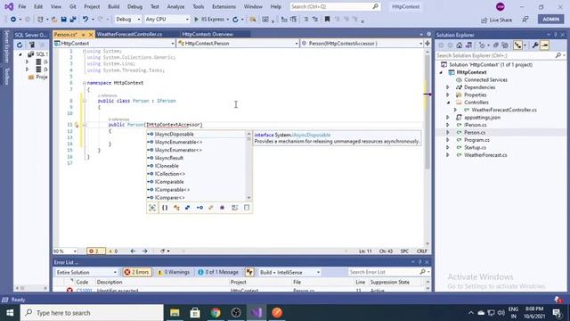Click the Save All icon
The width and height of the screenshot is (570, 321).
pos(73,20)
